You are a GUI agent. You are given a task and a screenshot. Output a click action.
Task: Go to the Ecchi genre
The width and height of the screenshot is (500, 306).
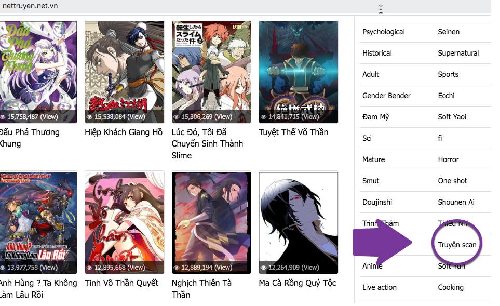tap(446, 96)
